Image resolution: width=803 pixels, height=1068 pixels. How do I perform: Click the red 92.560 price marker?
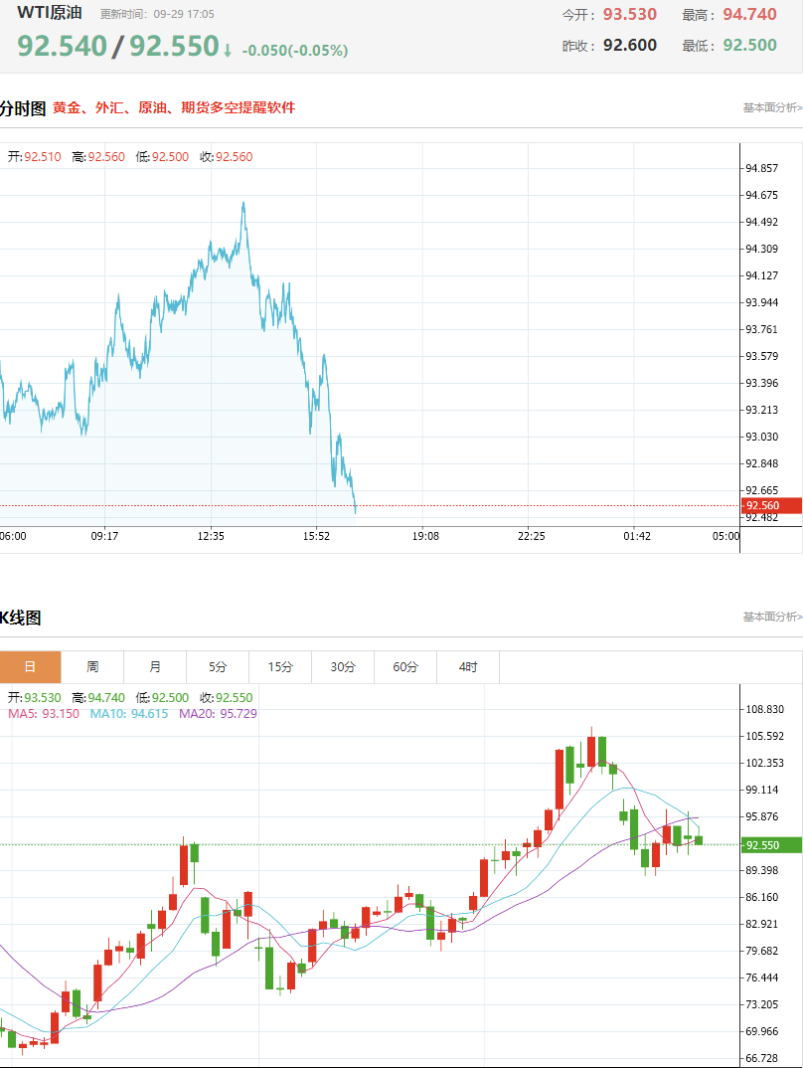[x=771, y=505]
